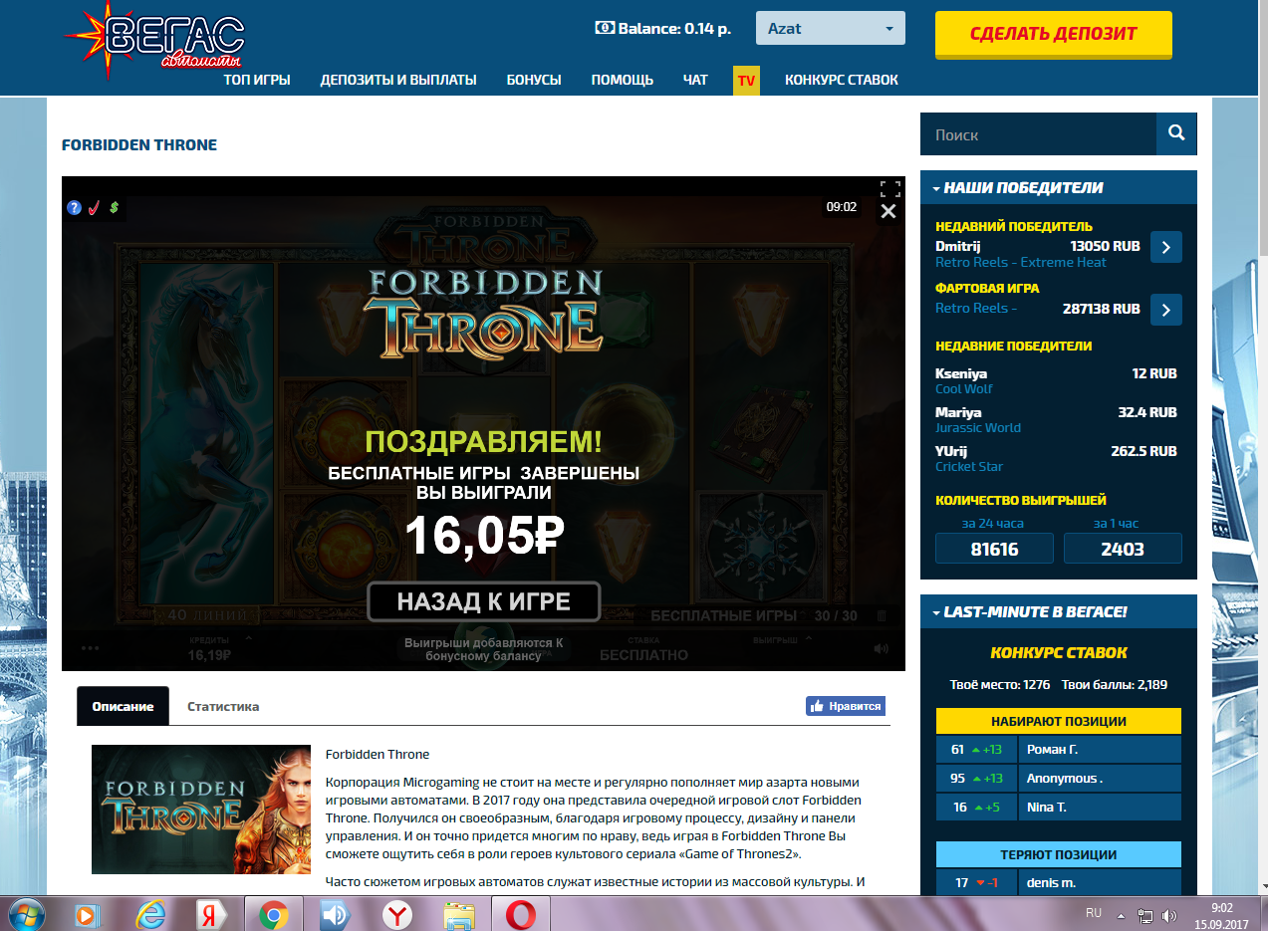
Task: Open arrow next to Dmitrij winner
Action: tap(1165, 247)
